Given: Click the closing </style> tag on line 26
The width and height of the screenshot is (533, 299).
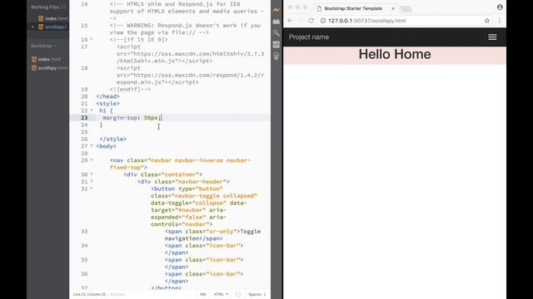Looking at the screenshot, I should [113, 139].
